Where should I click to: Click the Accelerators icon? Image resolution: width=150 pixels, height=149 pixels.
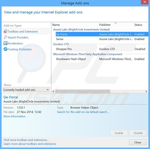5,43
